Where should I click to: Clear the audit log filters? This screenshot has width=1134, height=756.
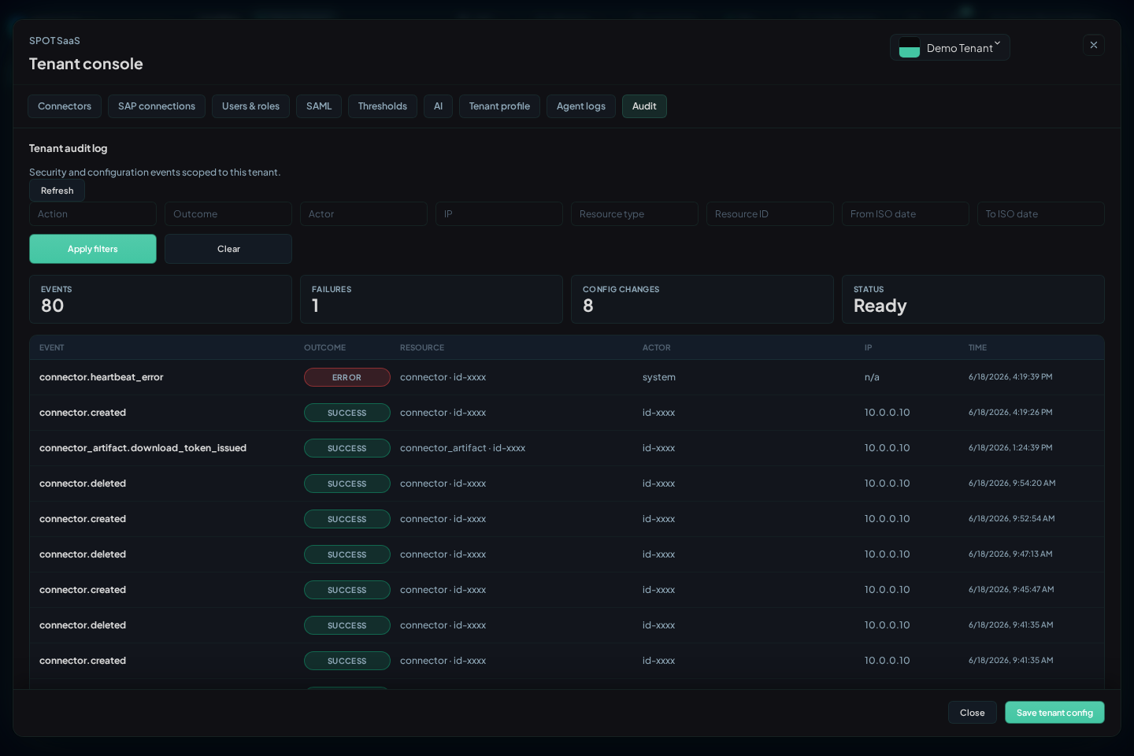228,249
